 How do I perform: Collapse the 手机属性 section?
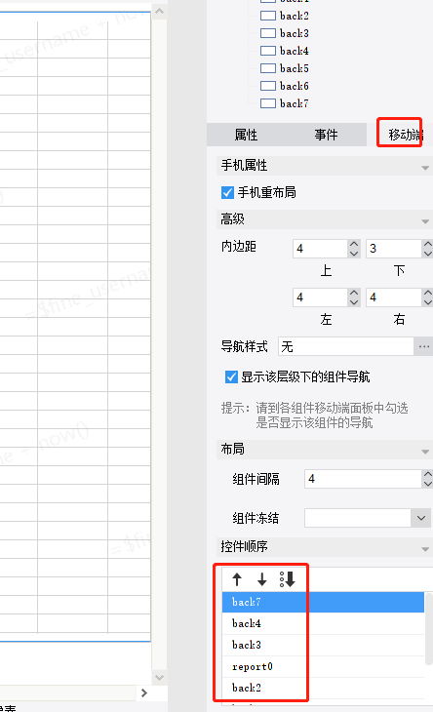pyautogui.click(x=425, y=168)
